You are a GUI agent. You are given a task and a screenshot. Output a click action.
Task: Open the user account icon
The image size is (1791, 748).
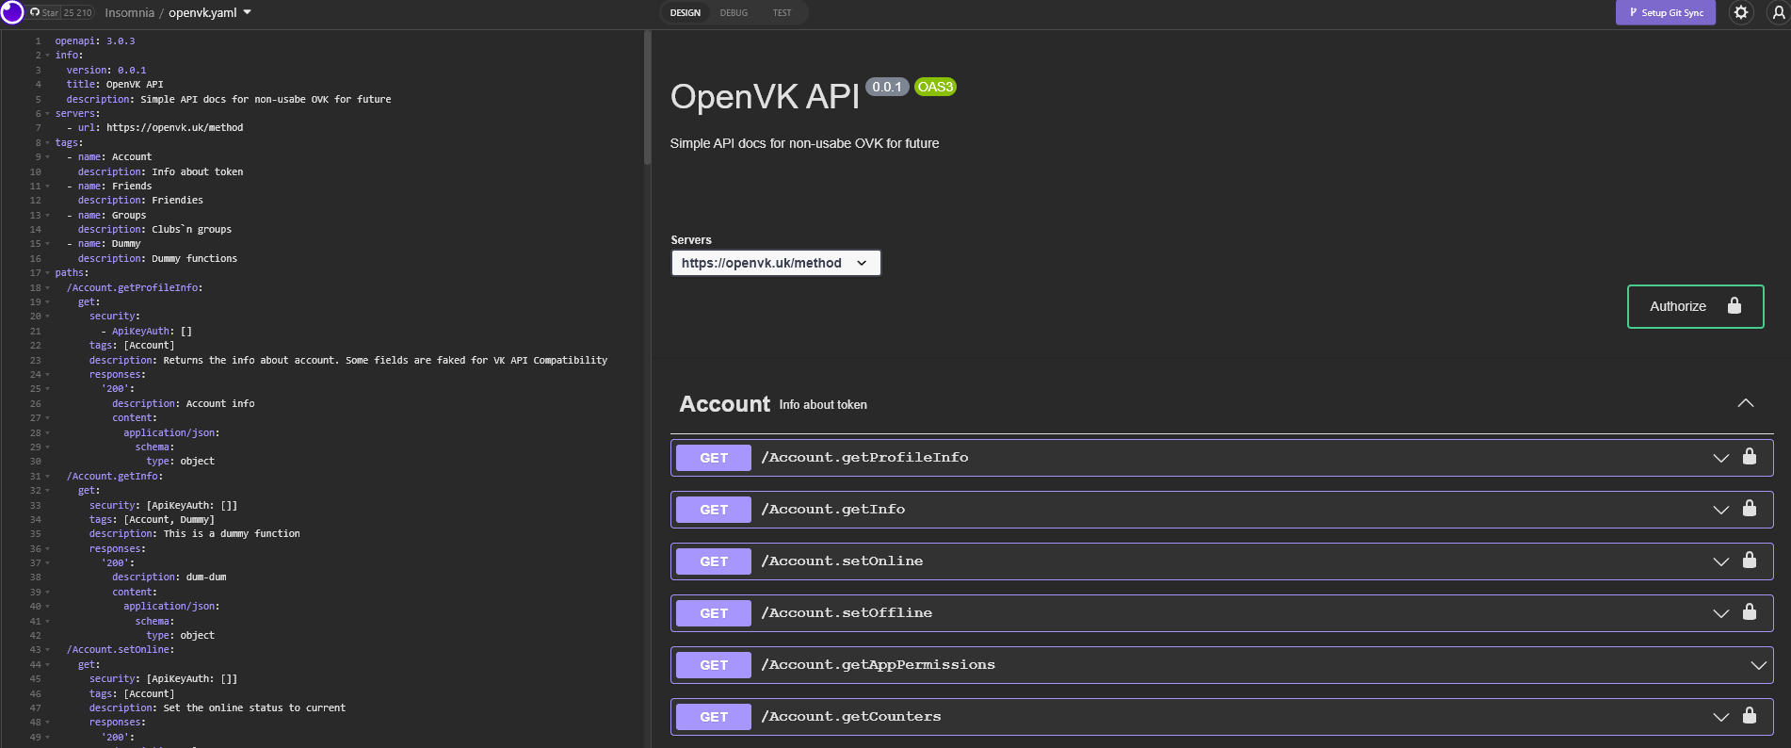[1778, 12]
